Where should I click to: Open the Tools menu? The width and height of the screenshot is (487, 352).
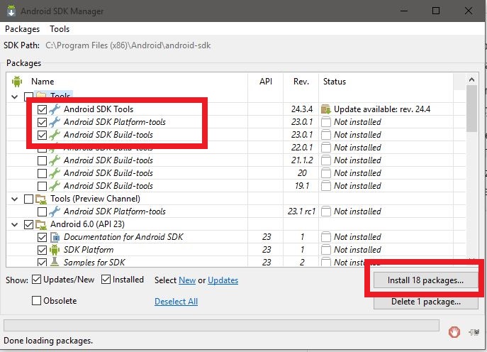[60, 29]
